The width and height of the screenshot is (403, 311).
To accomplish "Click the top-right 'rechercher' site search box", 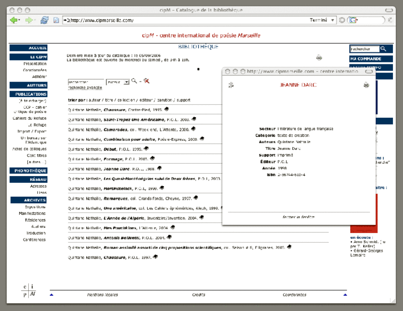I will 364,49.
